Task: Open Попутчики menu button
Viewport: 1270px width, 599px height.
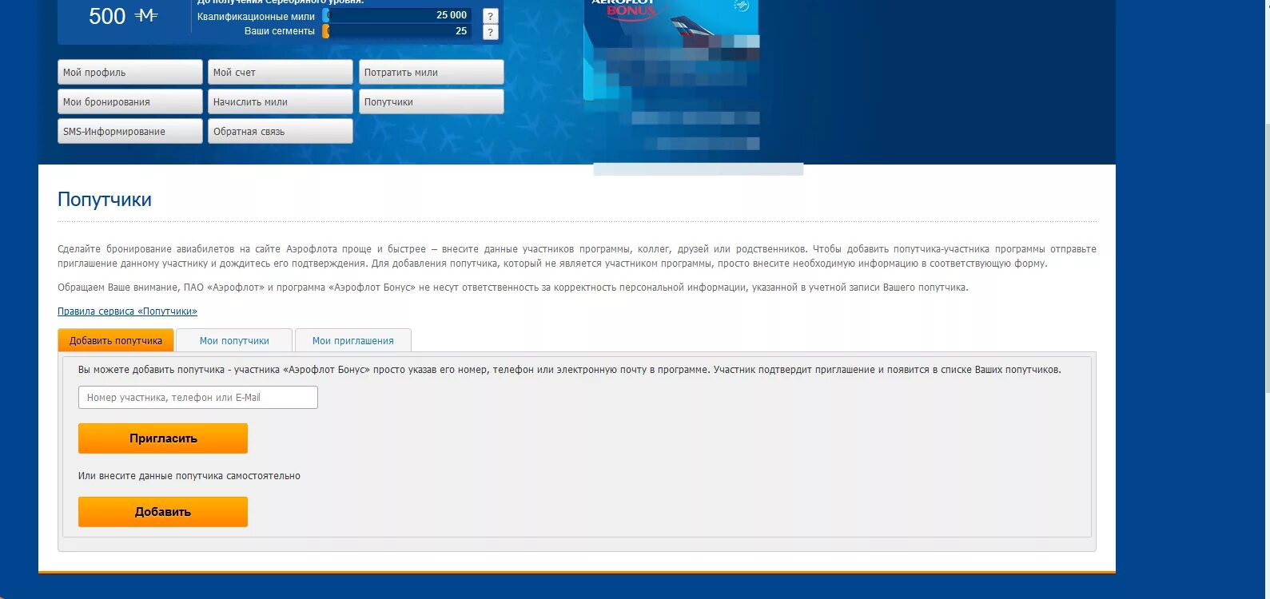Action: (x=432, y=101)
